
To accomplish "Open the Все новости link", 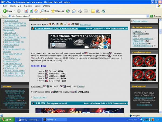I will coord(85,25).
